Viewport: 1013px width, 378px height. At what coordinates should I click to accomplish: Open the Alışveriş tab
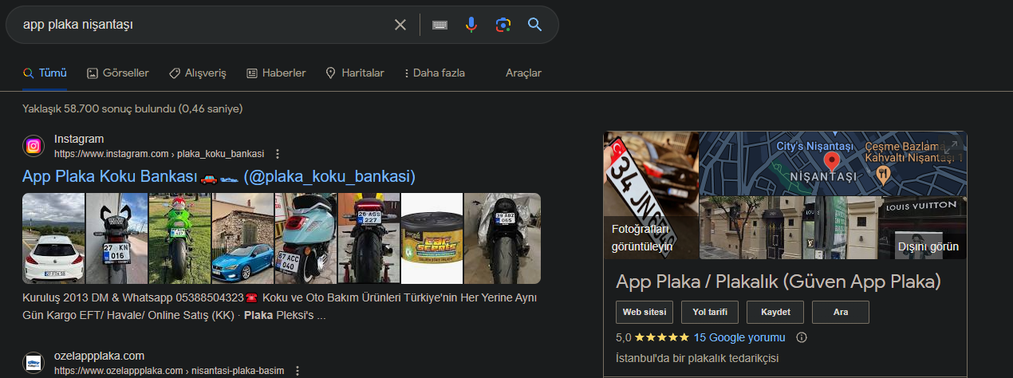[198, 73]
